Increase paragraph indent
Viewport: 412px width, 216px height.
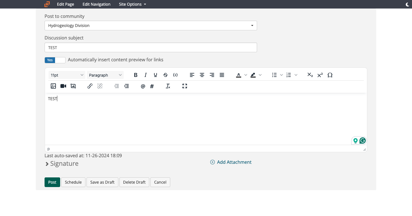[127, 86]
